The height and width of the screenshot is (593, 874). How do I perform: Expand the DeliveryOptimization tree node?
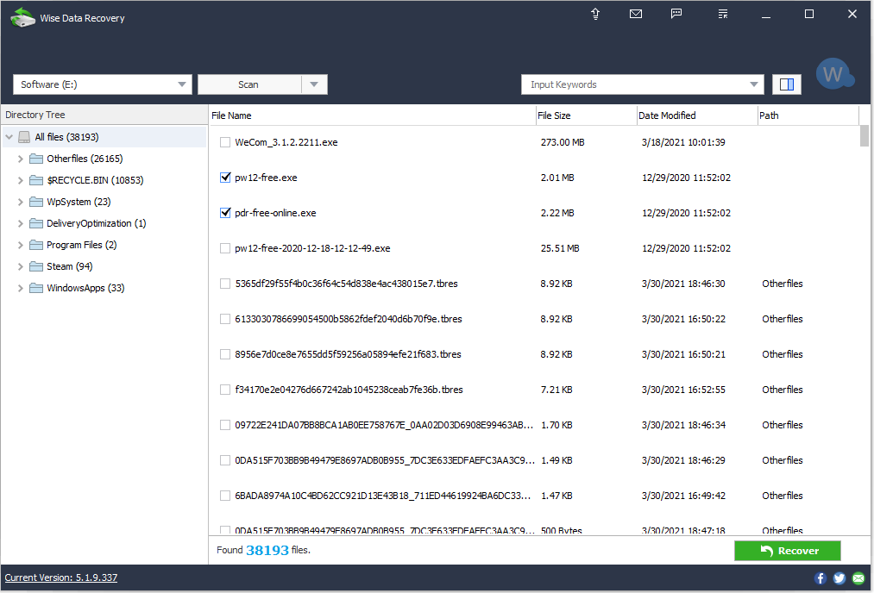21,223
